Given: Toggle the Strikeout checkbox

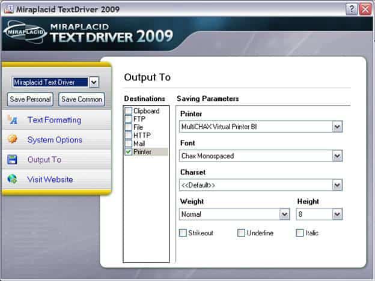Looking at the screenshot, I should (x=183, y=233).
